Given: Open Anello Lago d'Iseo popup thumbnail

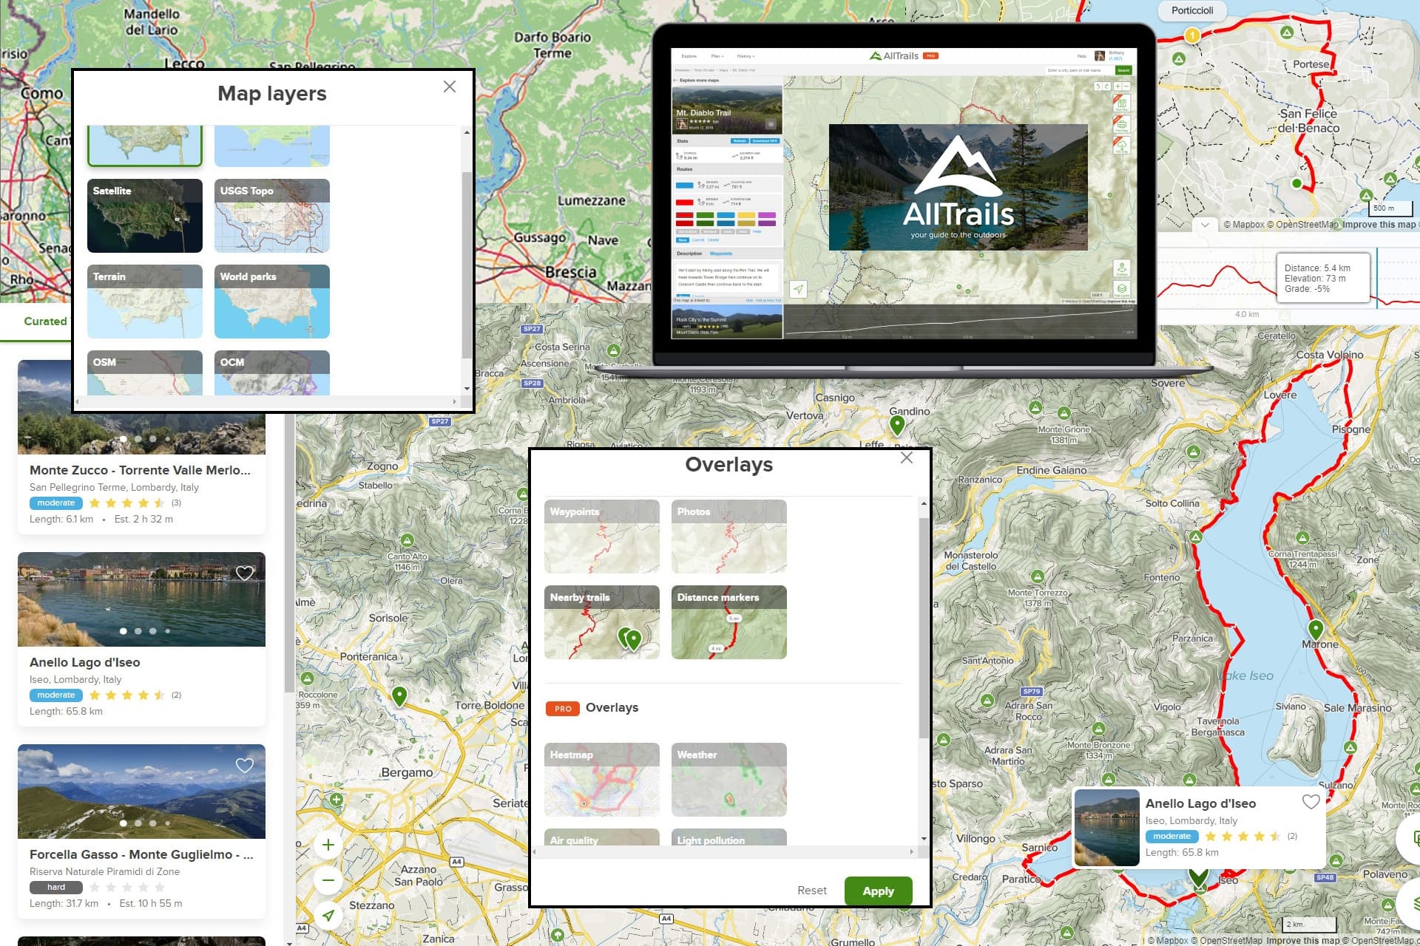Looking at the screenshot, I should tap(1106, 828).
